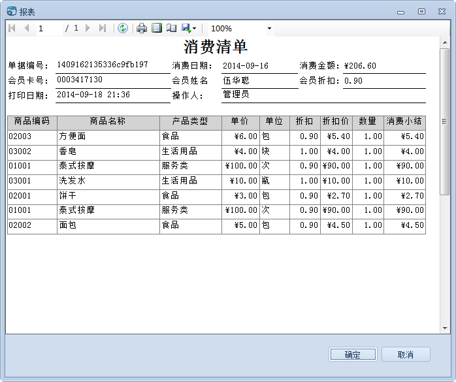Click the 单价 column header
This screenshot has height=382, width=456.
click(240, 123)
